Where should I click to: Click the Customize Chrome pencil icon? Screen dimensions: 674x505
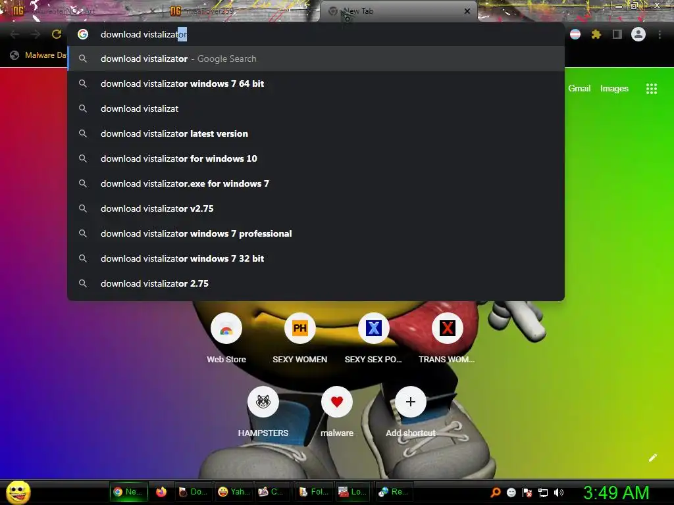pos(652,458)
